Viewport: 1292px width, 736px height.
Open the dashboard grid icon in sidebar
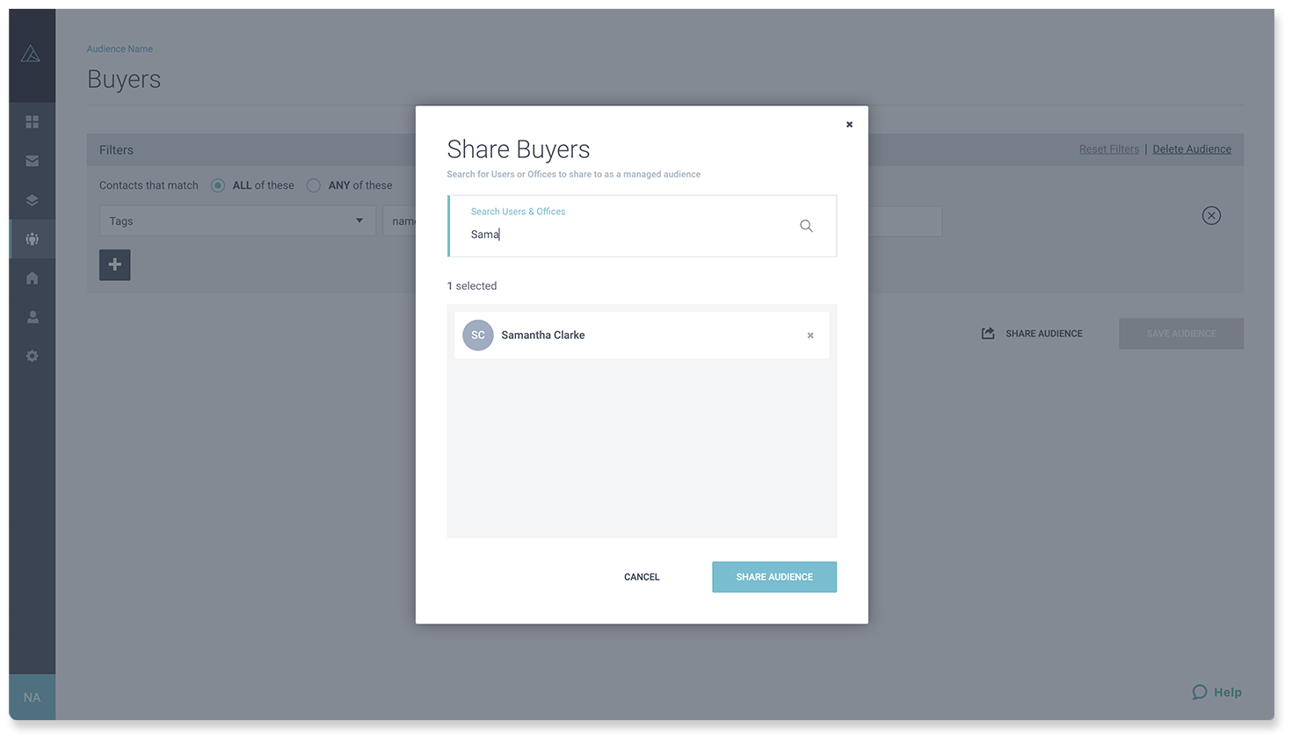pyautogui.click(x=32, y=122)
